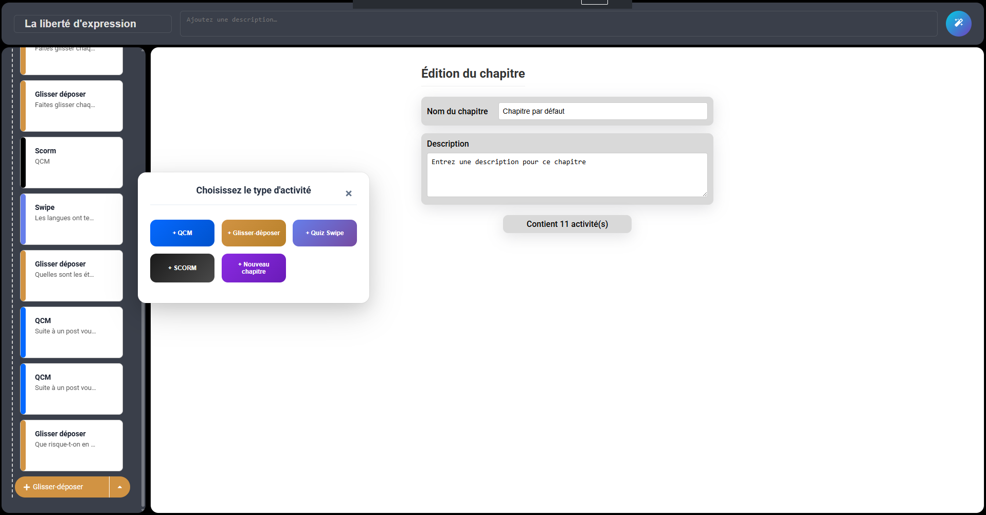Add a new QCM activity
The image size is (986, 515).
[x=182, y=233]
